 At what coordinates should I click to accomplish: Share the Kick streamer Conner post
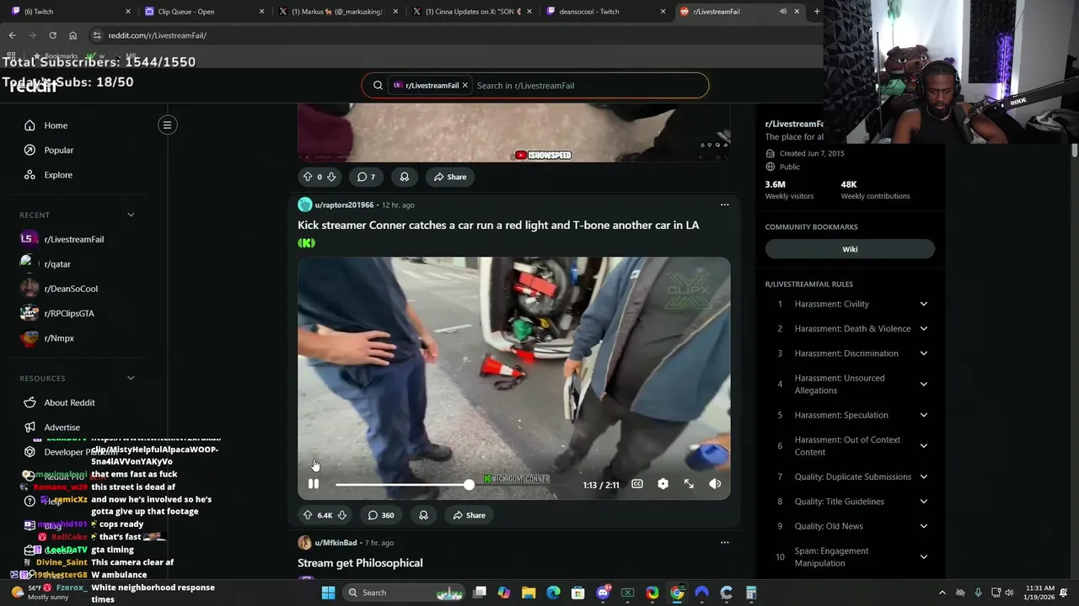click(x=469, y=515)
